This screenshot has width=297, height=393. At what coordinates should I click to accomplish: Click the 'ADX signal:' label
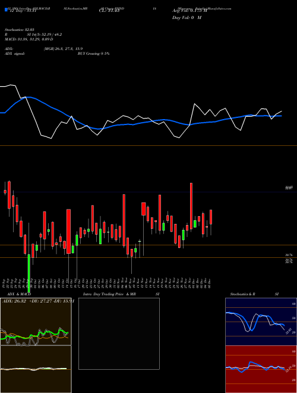click(15, 54)
